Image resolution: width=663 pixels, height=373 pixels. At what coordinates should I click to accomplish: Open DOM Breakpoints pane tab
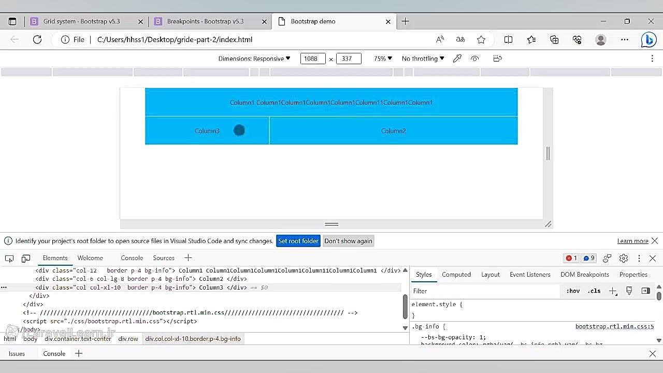click(585, 275)
